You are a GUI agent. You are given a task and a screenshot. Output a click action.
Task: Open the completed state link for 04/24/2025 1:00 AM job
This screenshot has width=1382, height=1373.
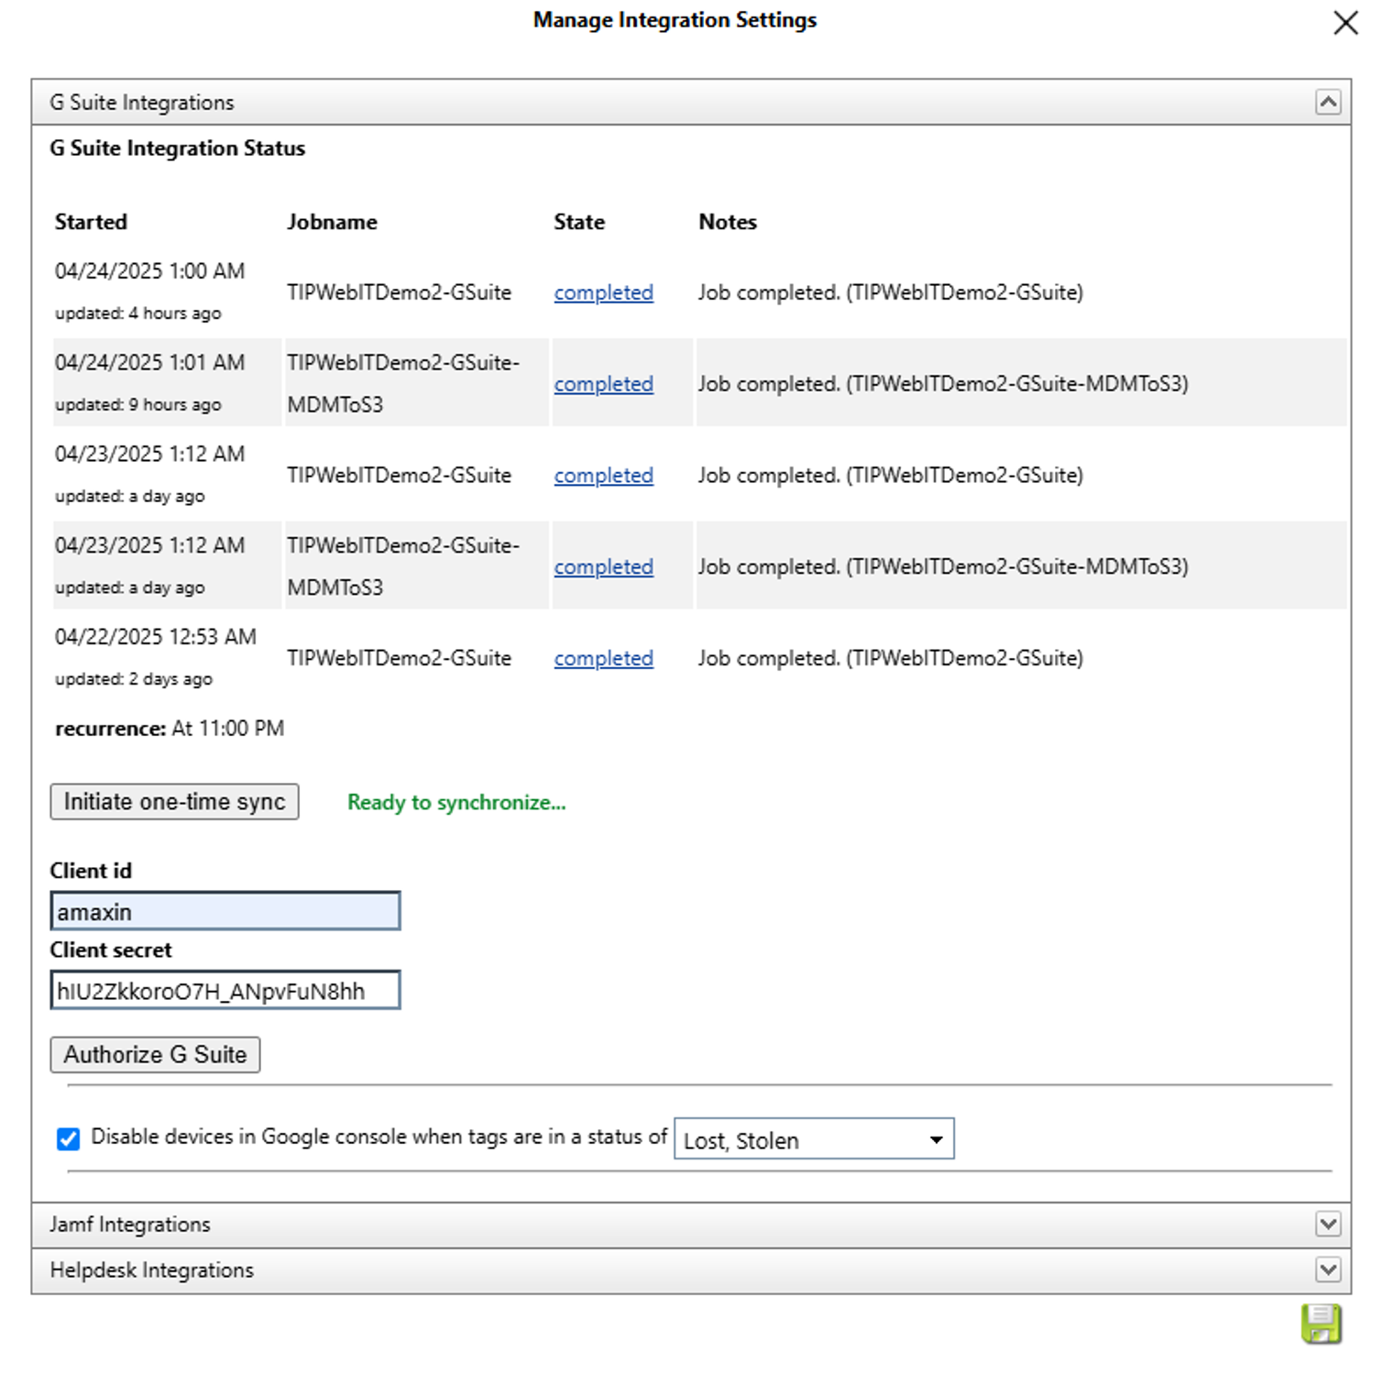pyautogui.click(x=602, y=292)
